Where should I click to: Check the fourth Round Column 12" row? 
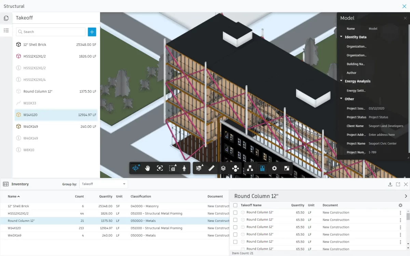(x=235, y=234)
